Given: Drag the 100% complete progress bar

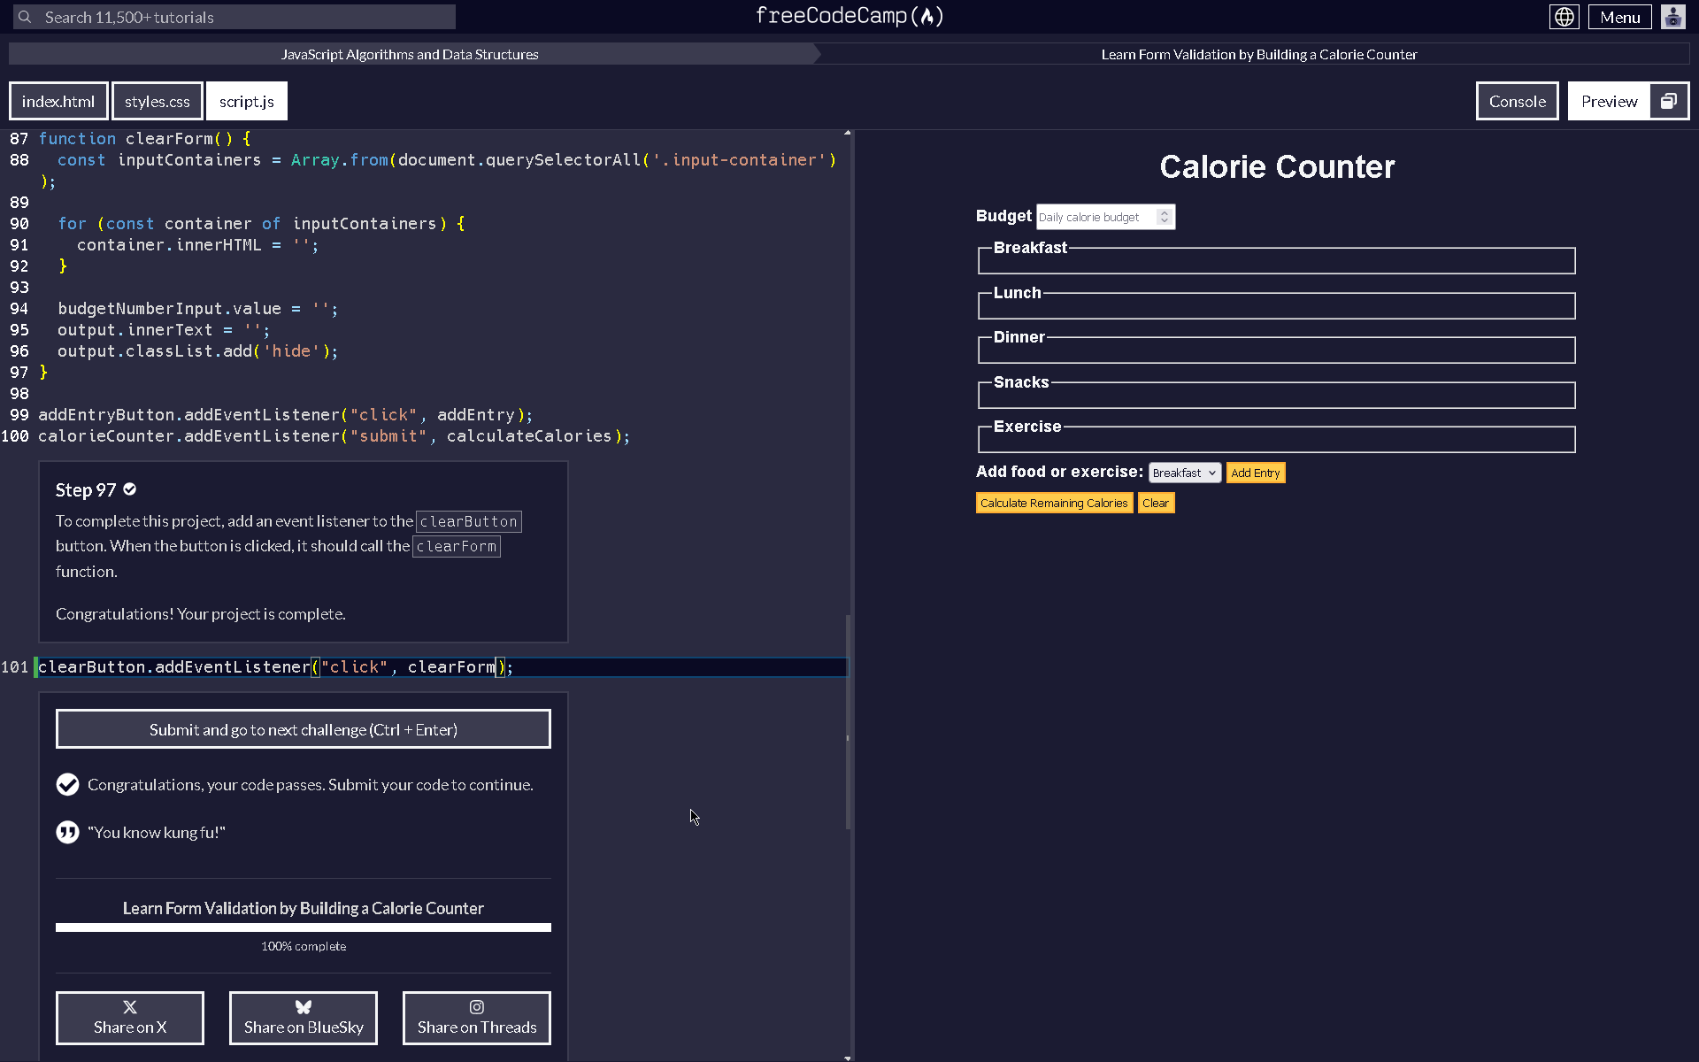Looking at the screenshot, I should [304, 927].
